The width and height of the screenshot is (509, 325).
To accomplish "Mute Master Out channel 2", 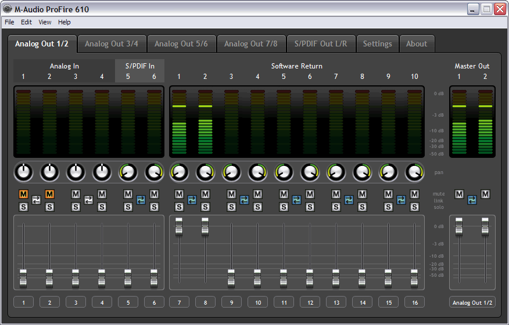I will 485,194.
